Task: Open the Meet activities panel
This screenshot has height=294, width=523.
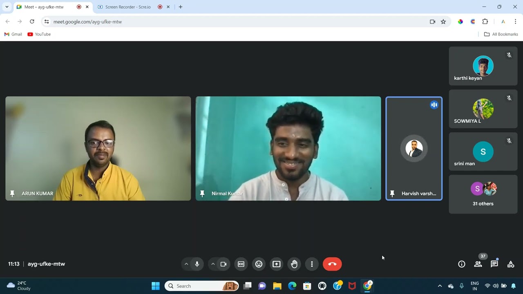Action: pos(511,264)
